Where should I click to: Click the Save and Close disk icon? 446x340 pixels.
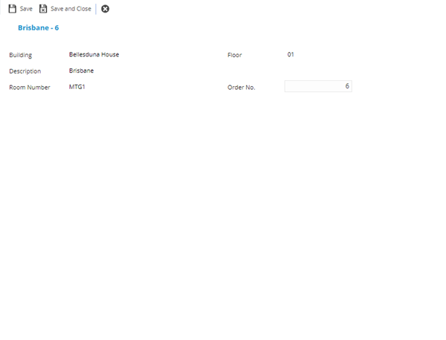click(x=43, y=9)
